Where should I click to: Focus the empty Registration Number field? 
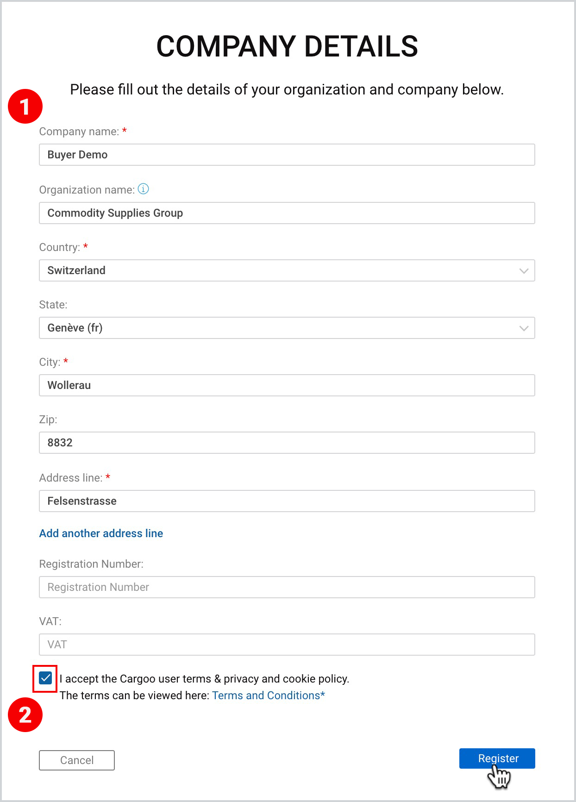pyautogui.click(x=287, y=587)
